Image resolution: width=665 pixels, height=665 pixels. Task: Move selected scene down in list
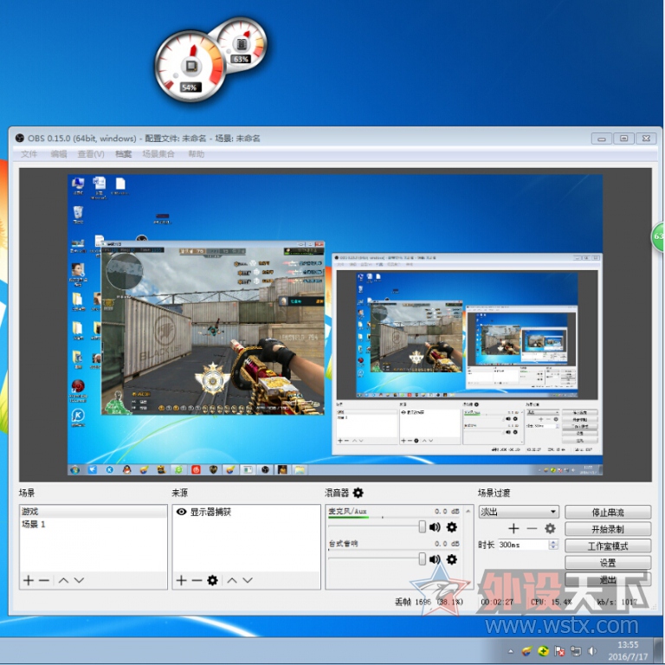[79, 580]
